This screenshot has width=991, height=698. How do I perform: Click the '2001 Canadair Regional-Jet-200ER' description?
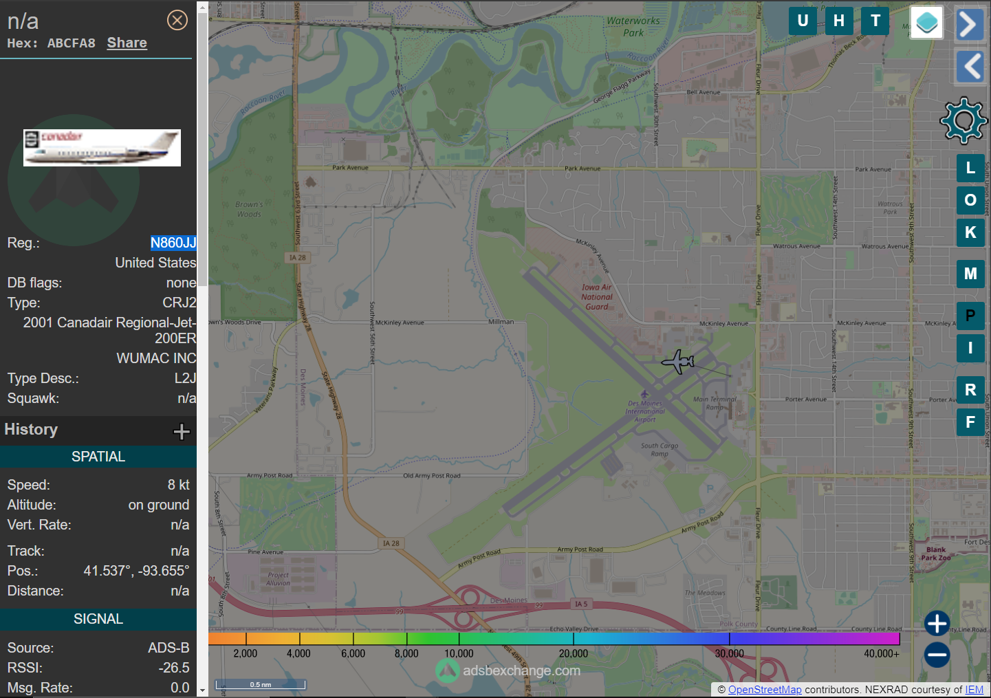[110, 330]
